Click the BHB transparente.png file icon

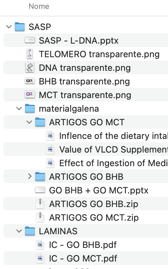tap(30, 81)
